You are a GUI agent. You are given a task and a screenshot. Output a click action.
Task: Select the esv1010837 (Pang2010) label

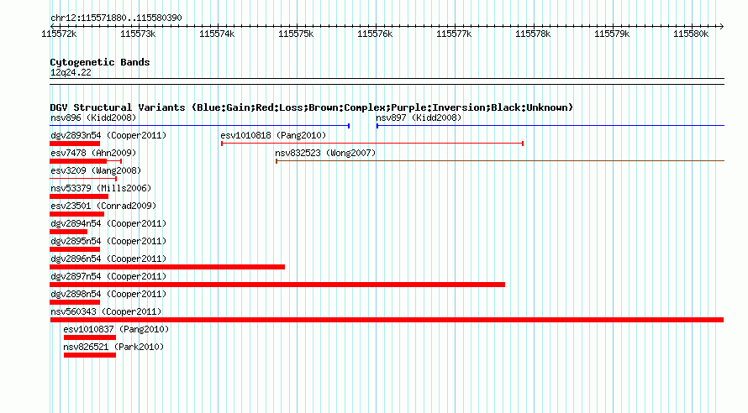click(116, 329)
